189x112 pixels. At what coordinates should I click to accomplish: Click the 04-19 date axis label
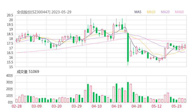click(116, 106)
